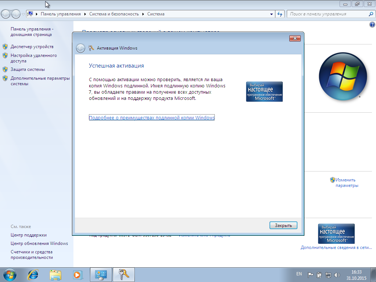Restore down the System control panel window
Image resolution: width=376 pixels, height=282 pixels.
(357, 4)
